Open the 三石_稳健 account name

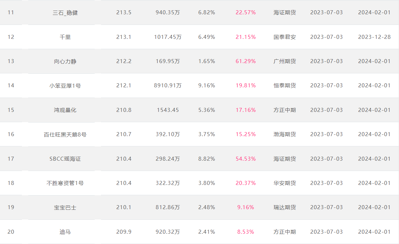coord(65,13)
